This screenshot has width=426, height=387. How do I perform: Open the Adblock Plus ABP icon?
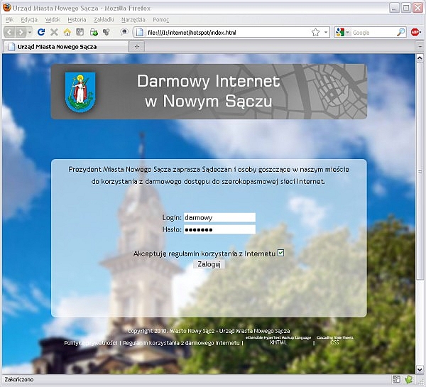[x=416, y=33]
